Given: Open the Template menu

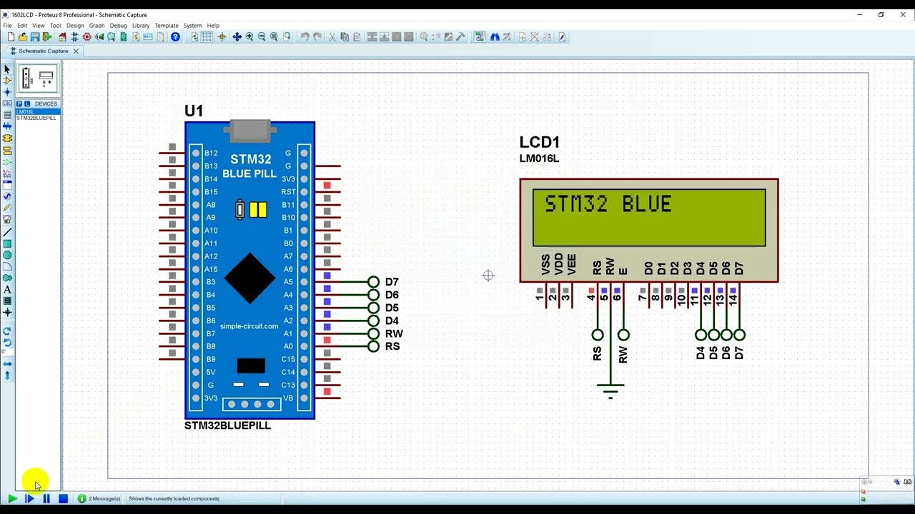Looking at the screenshot, I should click(x=167, y=26).
